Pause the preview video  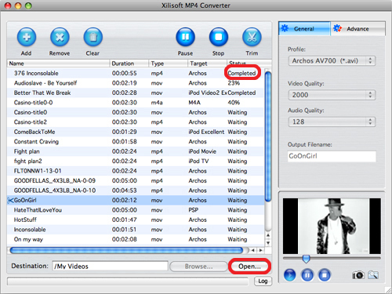[307, 275]
